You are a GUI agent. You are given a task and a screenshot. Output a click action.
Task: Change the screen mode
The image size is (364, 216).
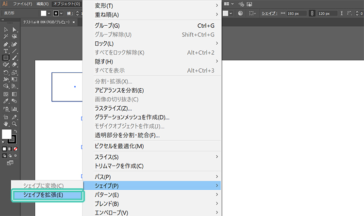(x=10, y=163)
